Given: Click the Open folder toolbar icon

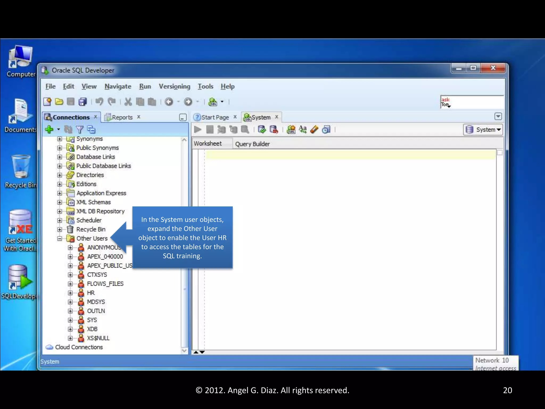Looking at the screenshot, I should (59, 101).
